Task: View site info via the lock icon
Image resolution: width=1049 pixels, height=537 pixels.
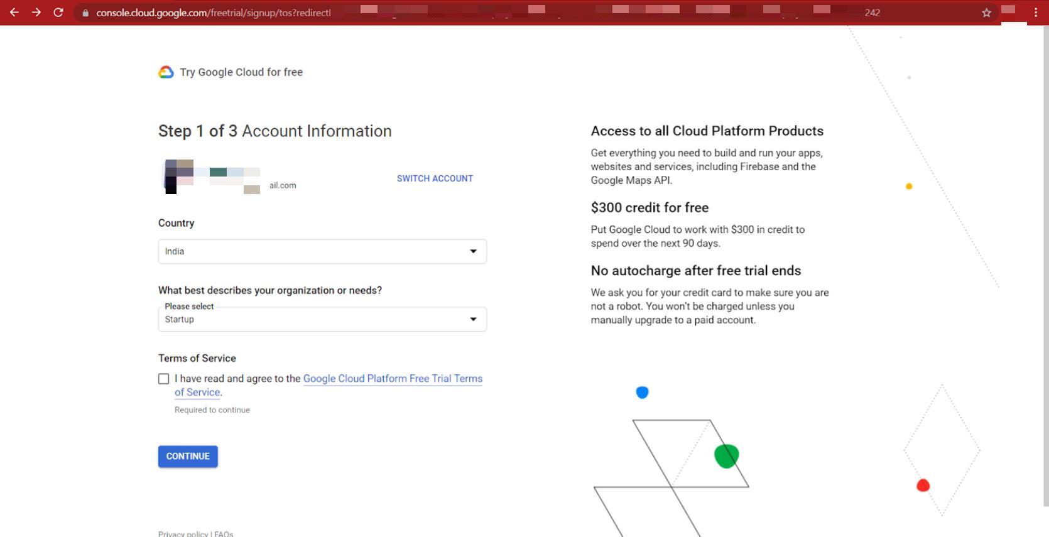Action: click(85, 13)
